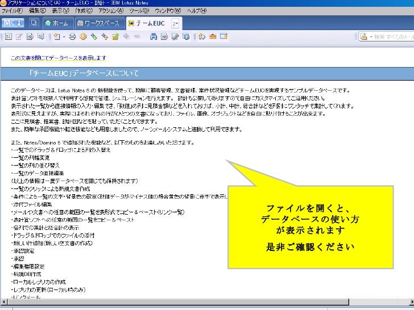Switch to the ワークスペース tab
The width and height of the screenshot is (414, 310).
pos(99,23)
